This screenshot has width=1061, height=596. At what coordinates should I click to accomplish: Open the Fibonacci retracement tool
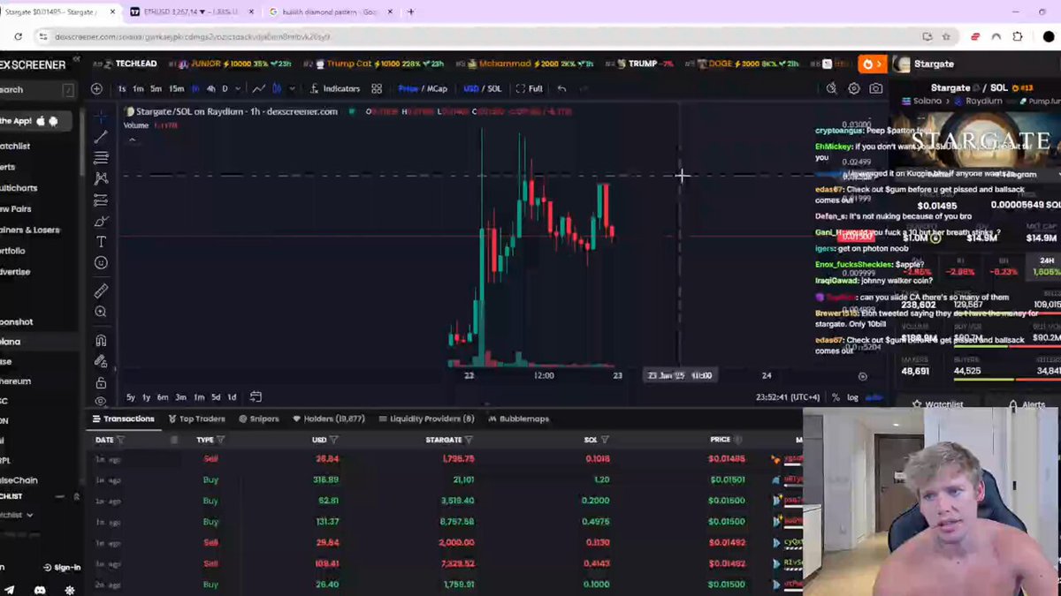[101, 158]
